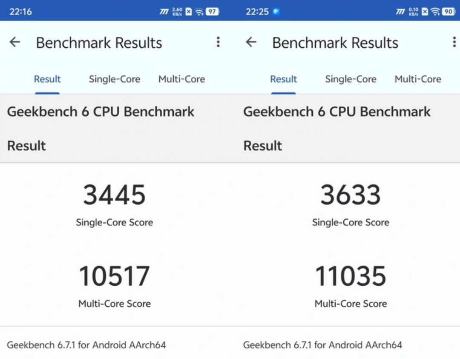Screen dimensions: 460x359
Task: Switch to Single-Core tab in left panel
Action: click(x=115, y=79)
